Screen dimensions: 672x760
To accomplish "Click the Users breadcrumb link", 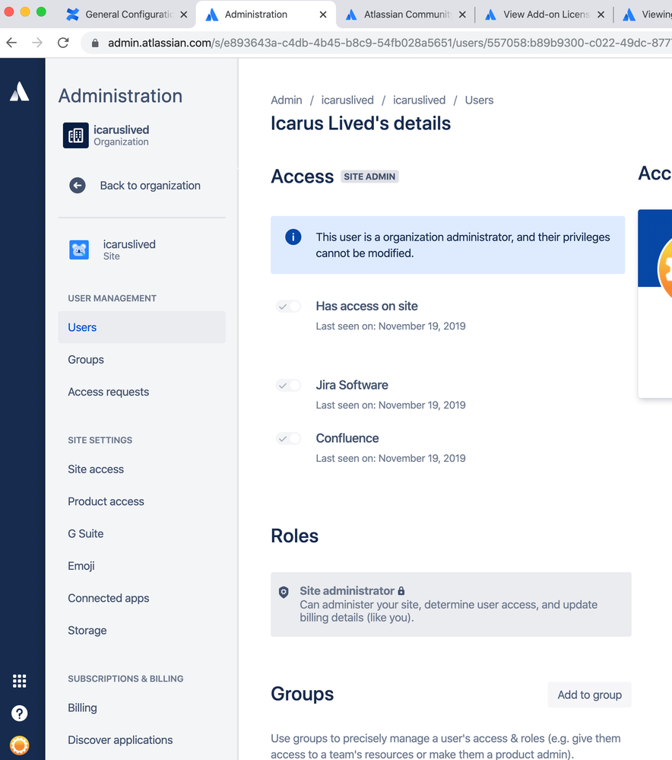I will pyautogui.click(x=479, y=100).
